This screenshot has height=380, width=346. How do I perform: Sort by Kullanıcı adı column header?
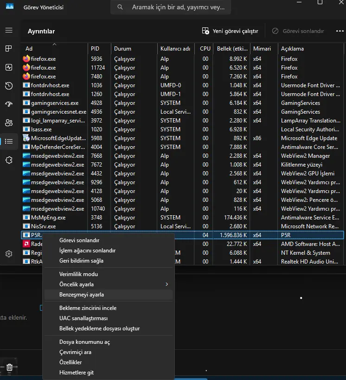click(176, 48)
